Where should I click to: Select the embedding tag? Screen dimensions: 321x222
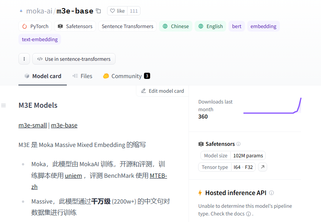(x=263, y=26)
